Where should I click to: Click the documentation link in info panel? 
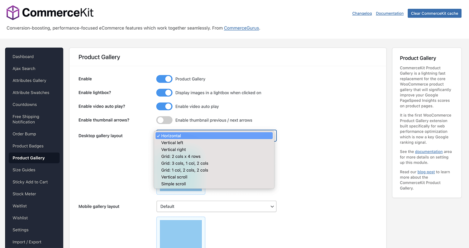(x=429, y=152)
